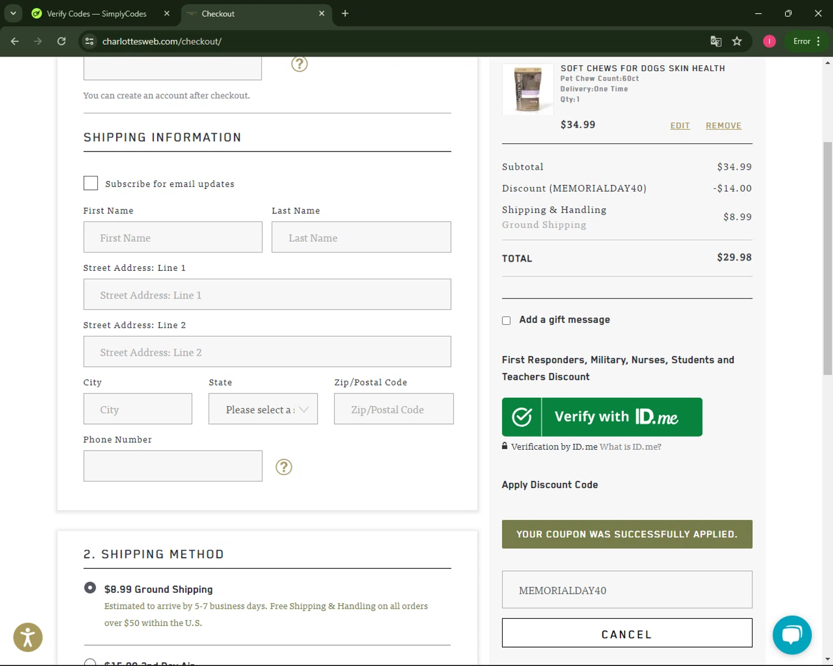This screenshot has width=833, height=666.
Task: Open the tab search dropdown arrow
Action: [x=13, y=13]
